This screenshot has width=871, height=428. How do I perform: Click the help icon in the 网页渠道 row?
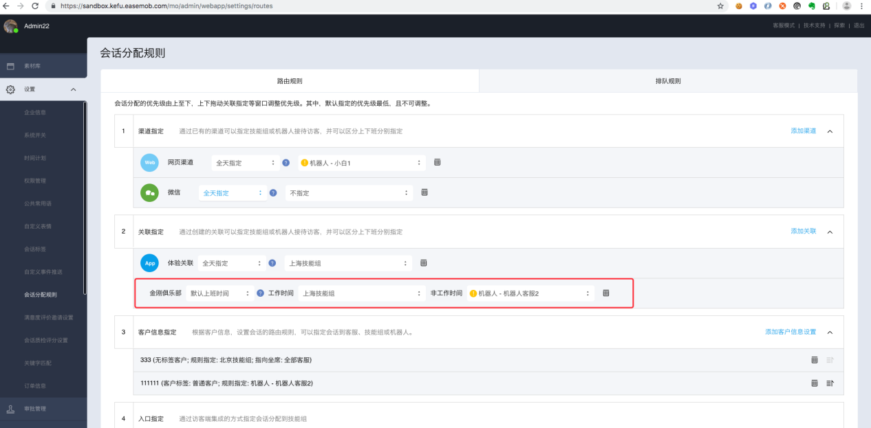click(285, 163)
